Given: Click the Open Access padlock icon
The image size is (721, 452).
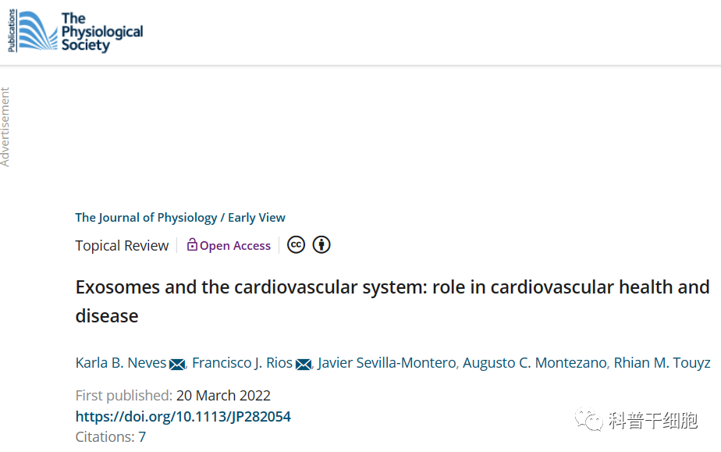Looking at the screenshot, I should [192, 245].
